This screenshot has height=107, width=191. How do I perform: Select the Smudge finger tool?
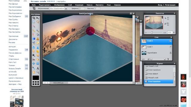click(x=34, y=51)
